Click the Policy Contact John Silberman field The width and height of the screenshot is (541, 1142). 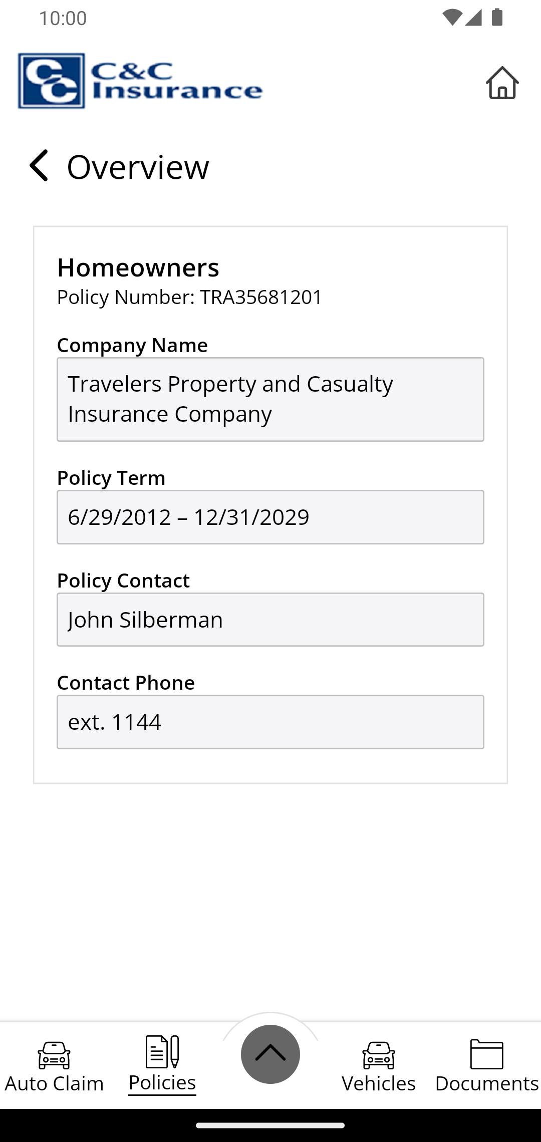click(270, 620)
